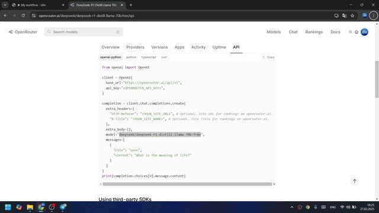Image resolution: width=379 pixels, height=213 pixels.
Task: Click the code scrollbar left arrow
Action: [x=101, y=184]
